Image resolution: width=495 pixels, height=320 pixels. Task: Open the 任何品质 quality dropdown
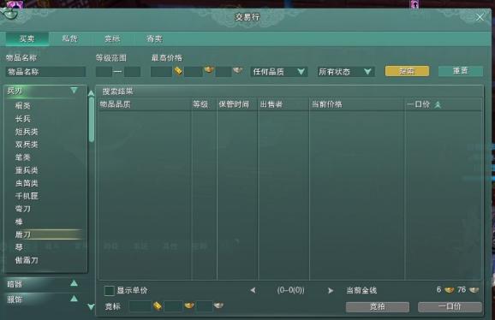coord(278,72)
